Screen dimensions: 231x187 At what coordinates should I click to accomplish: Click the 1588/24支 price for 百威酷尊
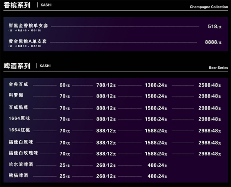click(x=156, y=108)
